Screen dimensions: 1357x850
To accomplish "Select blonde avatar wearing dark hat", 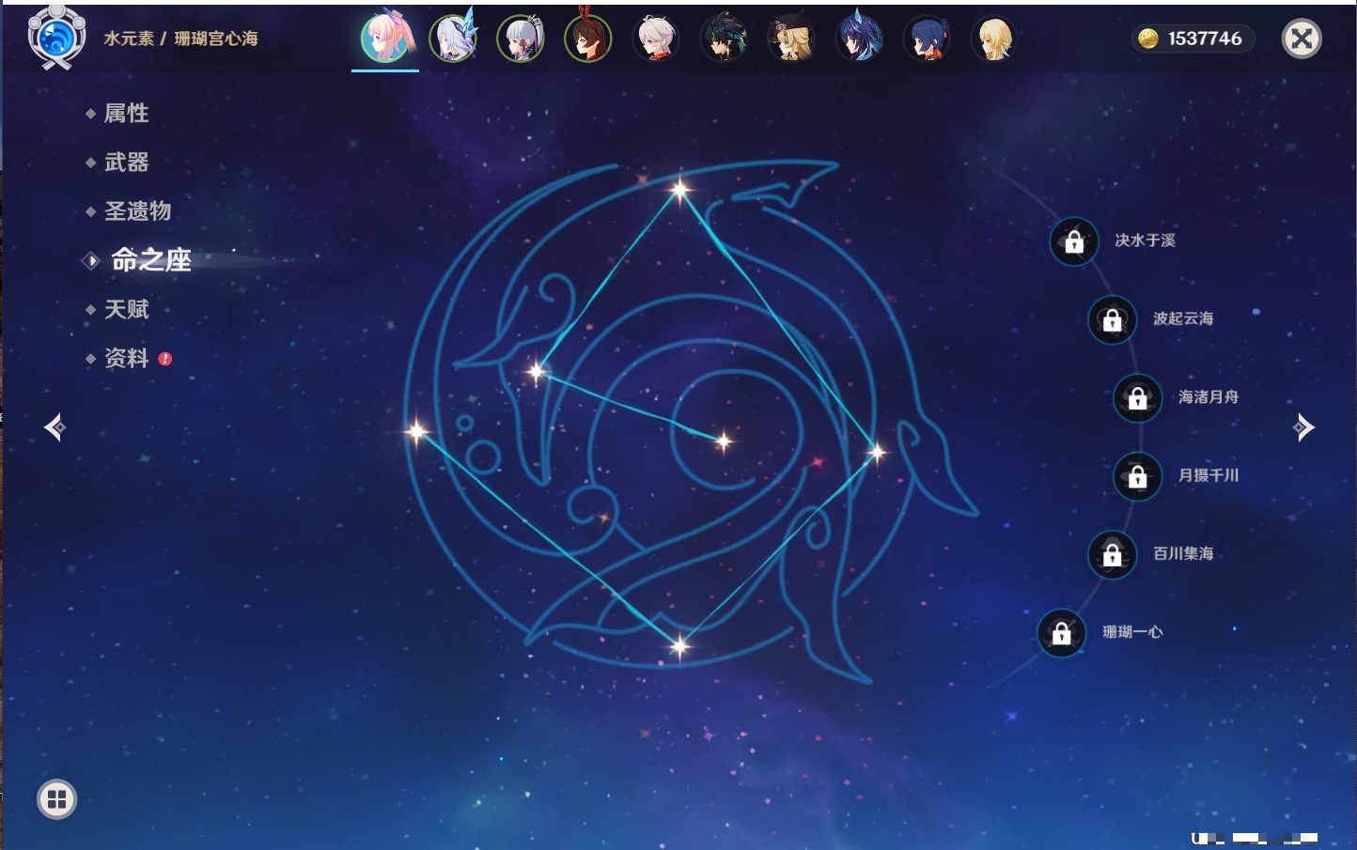I will [791, 39].
